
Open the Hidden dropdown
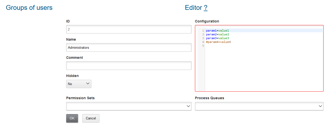(79, 84)
